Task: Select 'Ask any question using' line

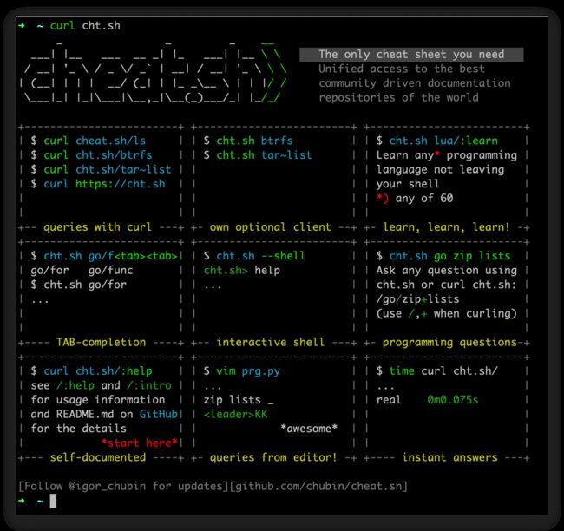Action: (446, 270)
